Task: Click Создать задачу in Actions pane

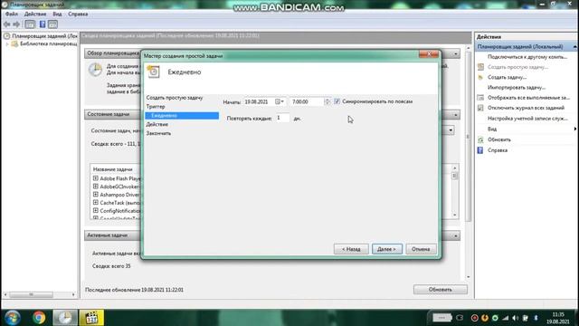Action: point(507,77)
